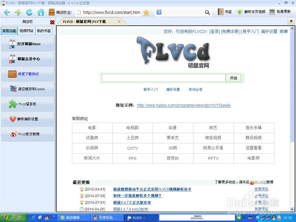Click the page scrollbar up arrow
Image resolution: width=296 pixels, height=222 pixels.
tap(292, 29)
